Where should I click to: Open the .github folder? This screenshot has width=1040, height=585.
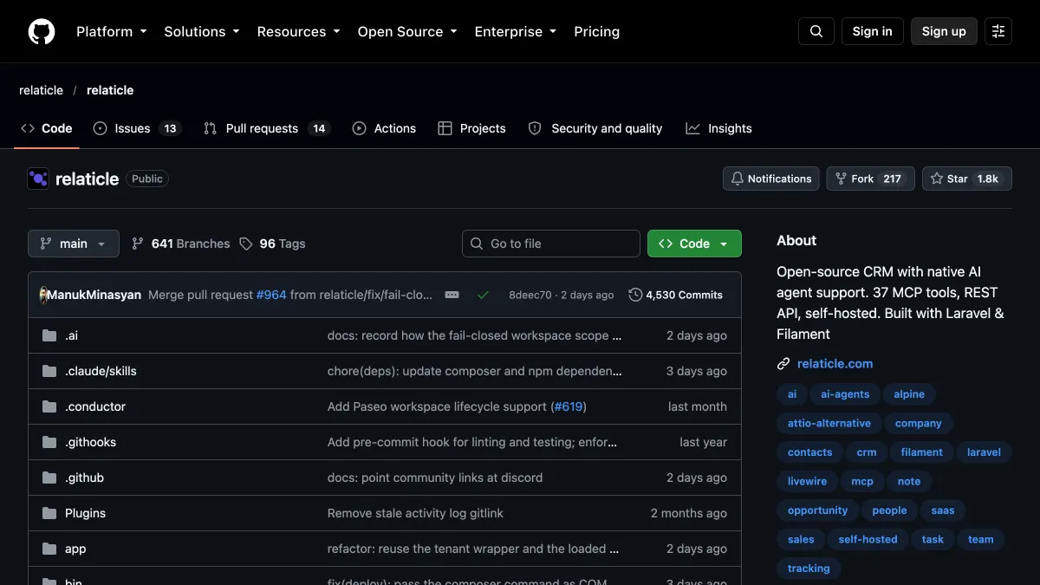(84, 478)
